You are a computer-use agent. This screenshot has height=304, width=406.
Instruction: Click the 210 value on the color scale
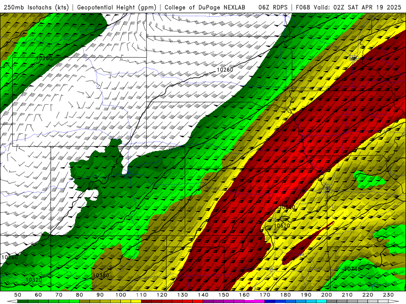click(347, 295)
